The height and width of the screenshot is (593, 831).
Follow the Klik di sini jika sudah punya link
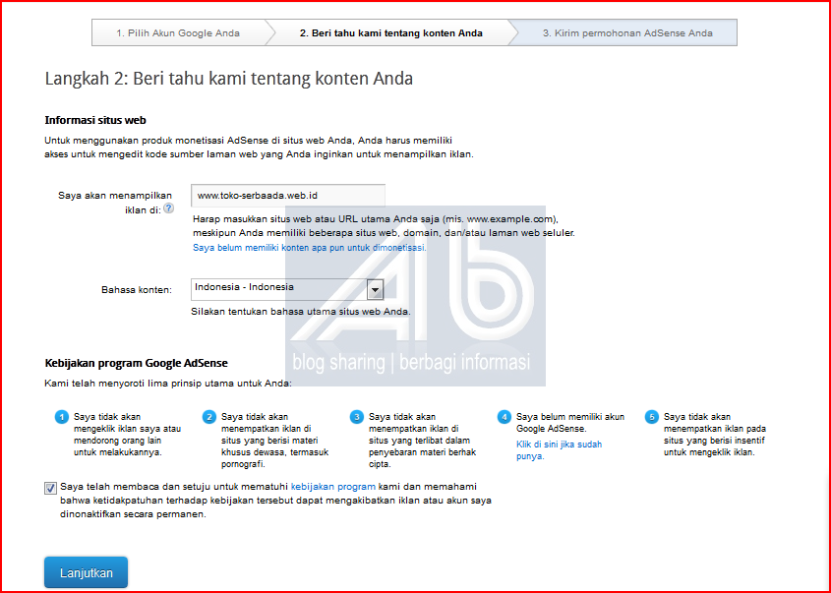pyautogui.click(x=560, y=450)
